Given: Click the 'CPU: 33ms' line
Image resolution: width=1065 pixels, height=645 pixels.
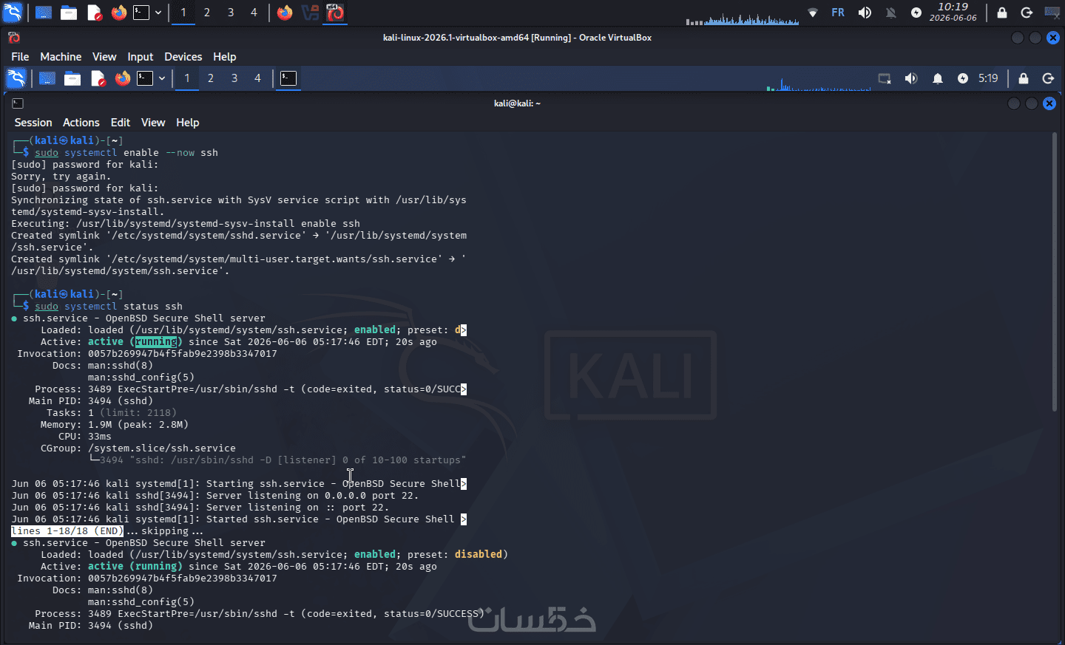Looking at the screenshot, I should [x=85, y=437].
